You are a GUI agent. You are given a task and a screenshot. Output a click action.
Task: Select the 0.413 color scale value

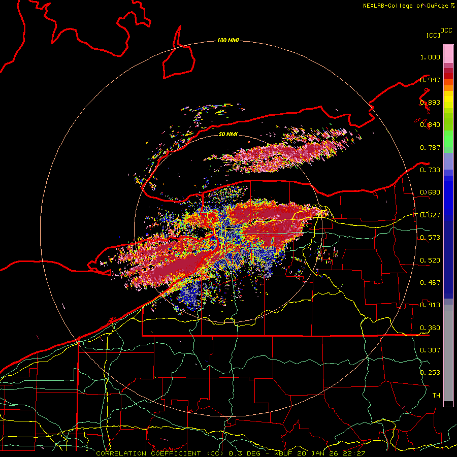pyautogui.click(x=430, y=305)
